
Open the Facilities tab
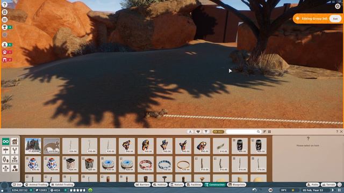pyautogui.click(x=194, y=184)
